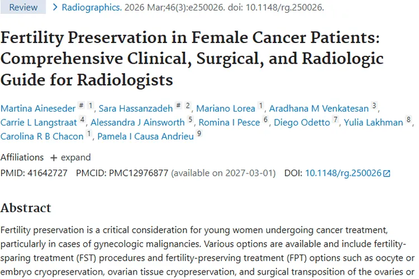Select author Pamela I Causa Andrieu

pos(145,136)
